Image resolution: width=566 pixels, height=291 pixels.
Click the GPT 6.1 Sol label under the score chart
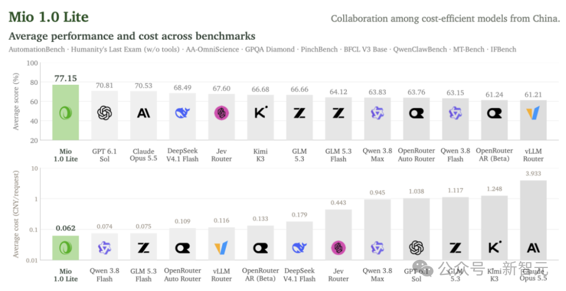104,155
